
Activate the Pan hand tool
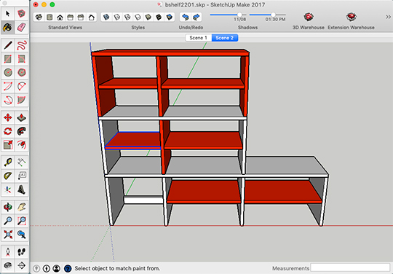tap(22, 207)
